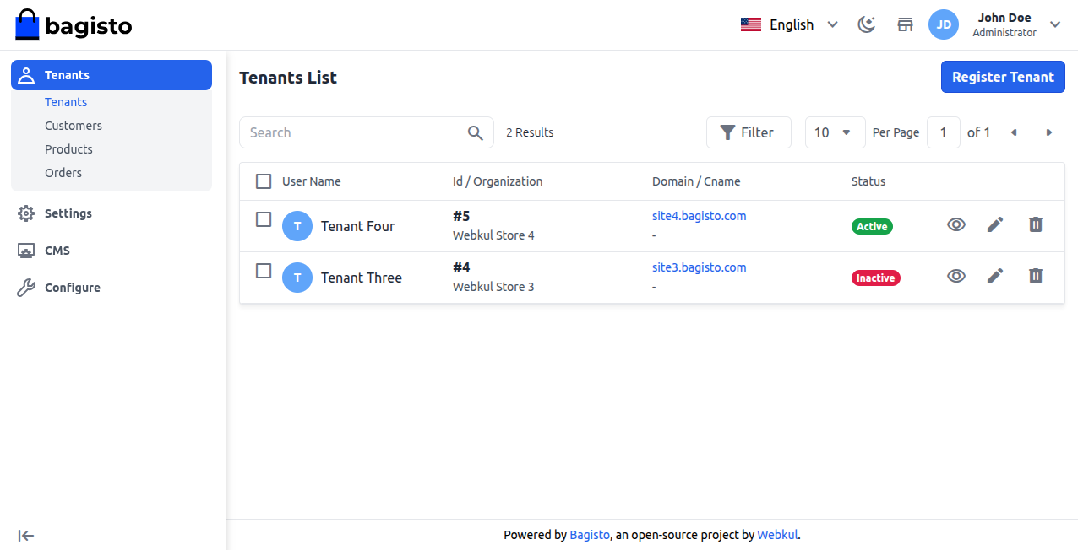Open the Settings menu in sidebar
1078x550 pixels.
pos(68,213)
